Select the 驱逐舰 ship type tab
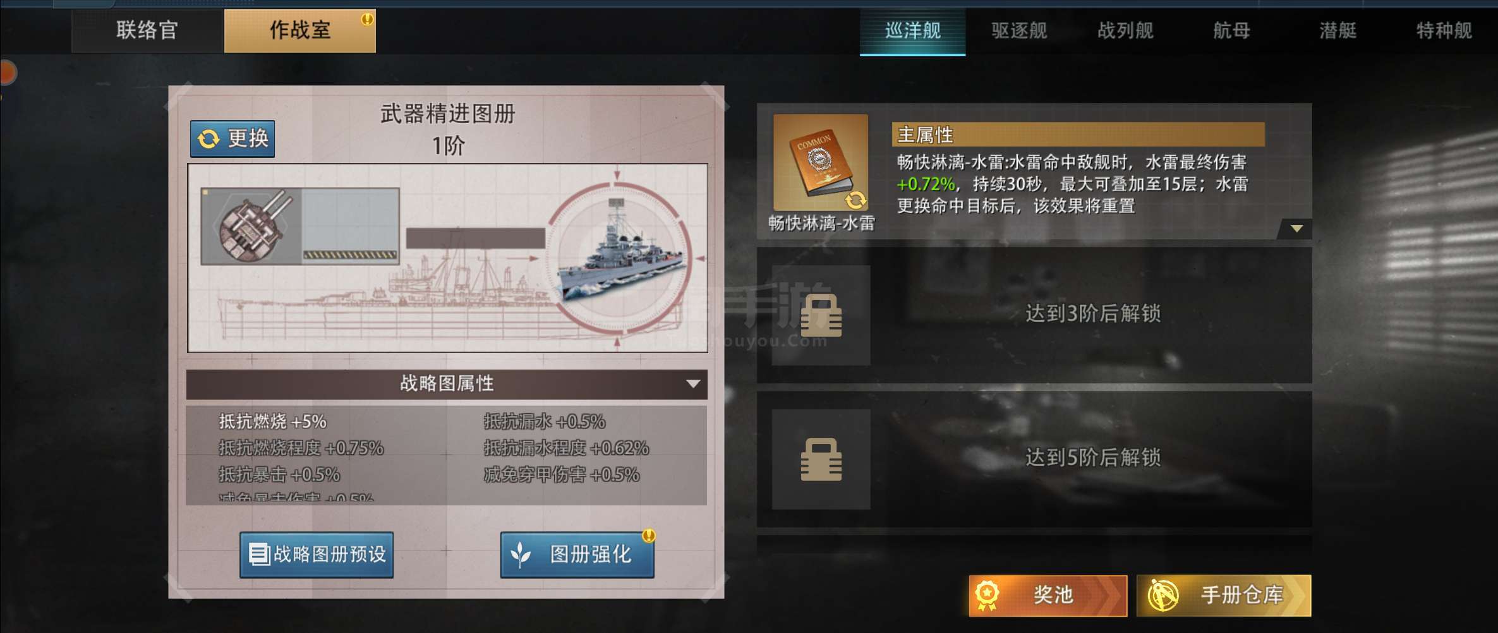 tap(1019, 30)
